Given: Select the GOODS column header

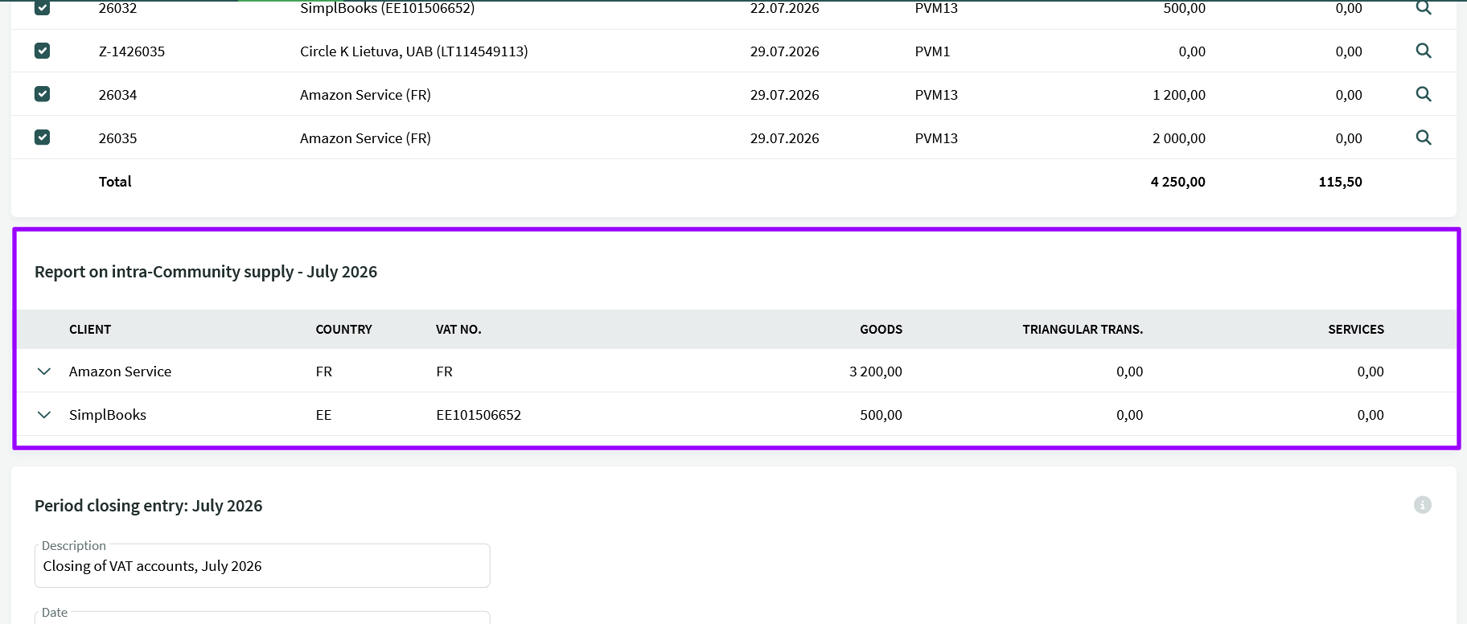Looking at the screenshot, I should 881,330.
